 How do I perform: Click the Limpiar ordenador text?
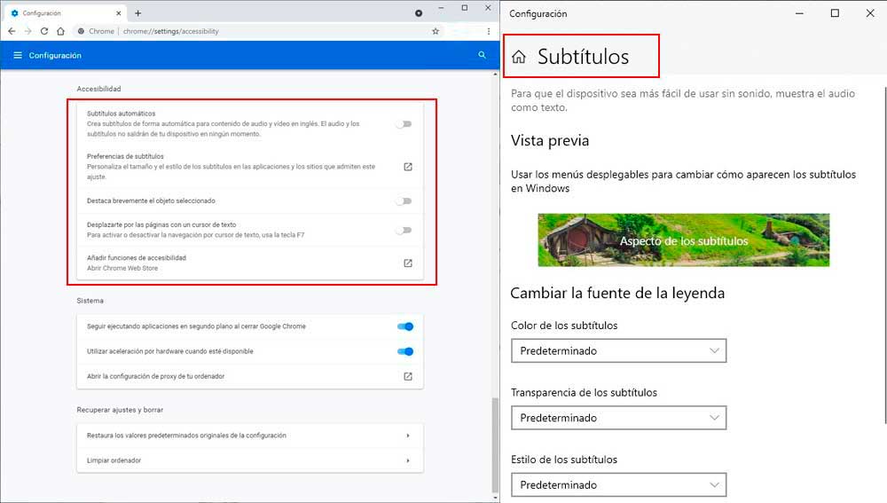pyautogui.click(x=114, y=460)
